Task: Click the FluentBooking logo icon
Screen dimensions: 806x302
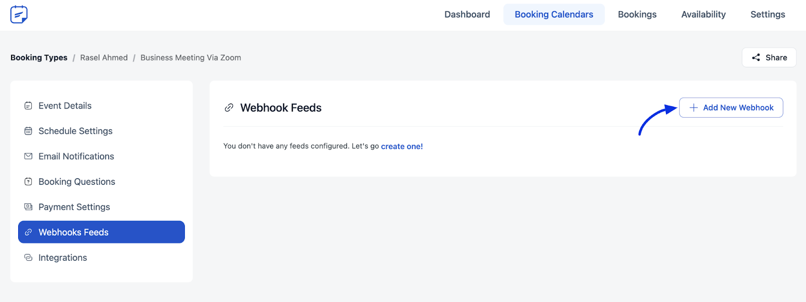Action: (x=19, y=14)
